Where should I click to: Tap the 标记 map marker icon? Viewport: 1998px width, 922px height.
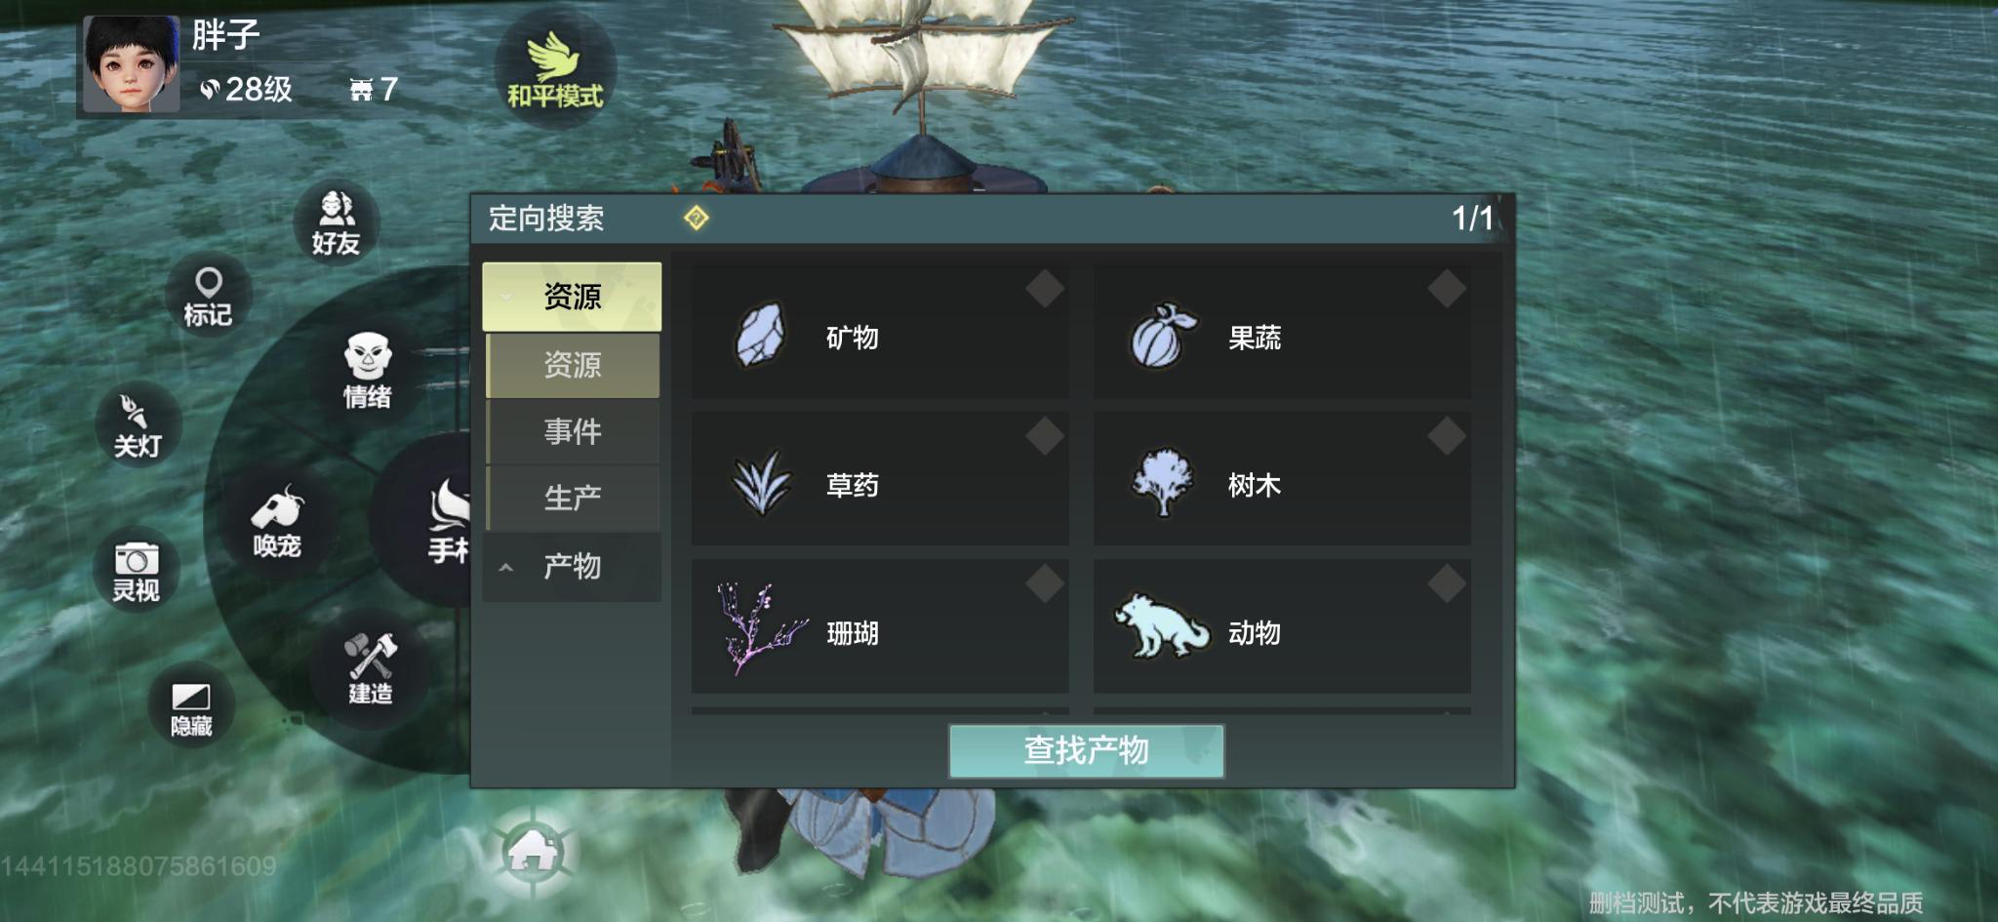[x=208, y=297]
